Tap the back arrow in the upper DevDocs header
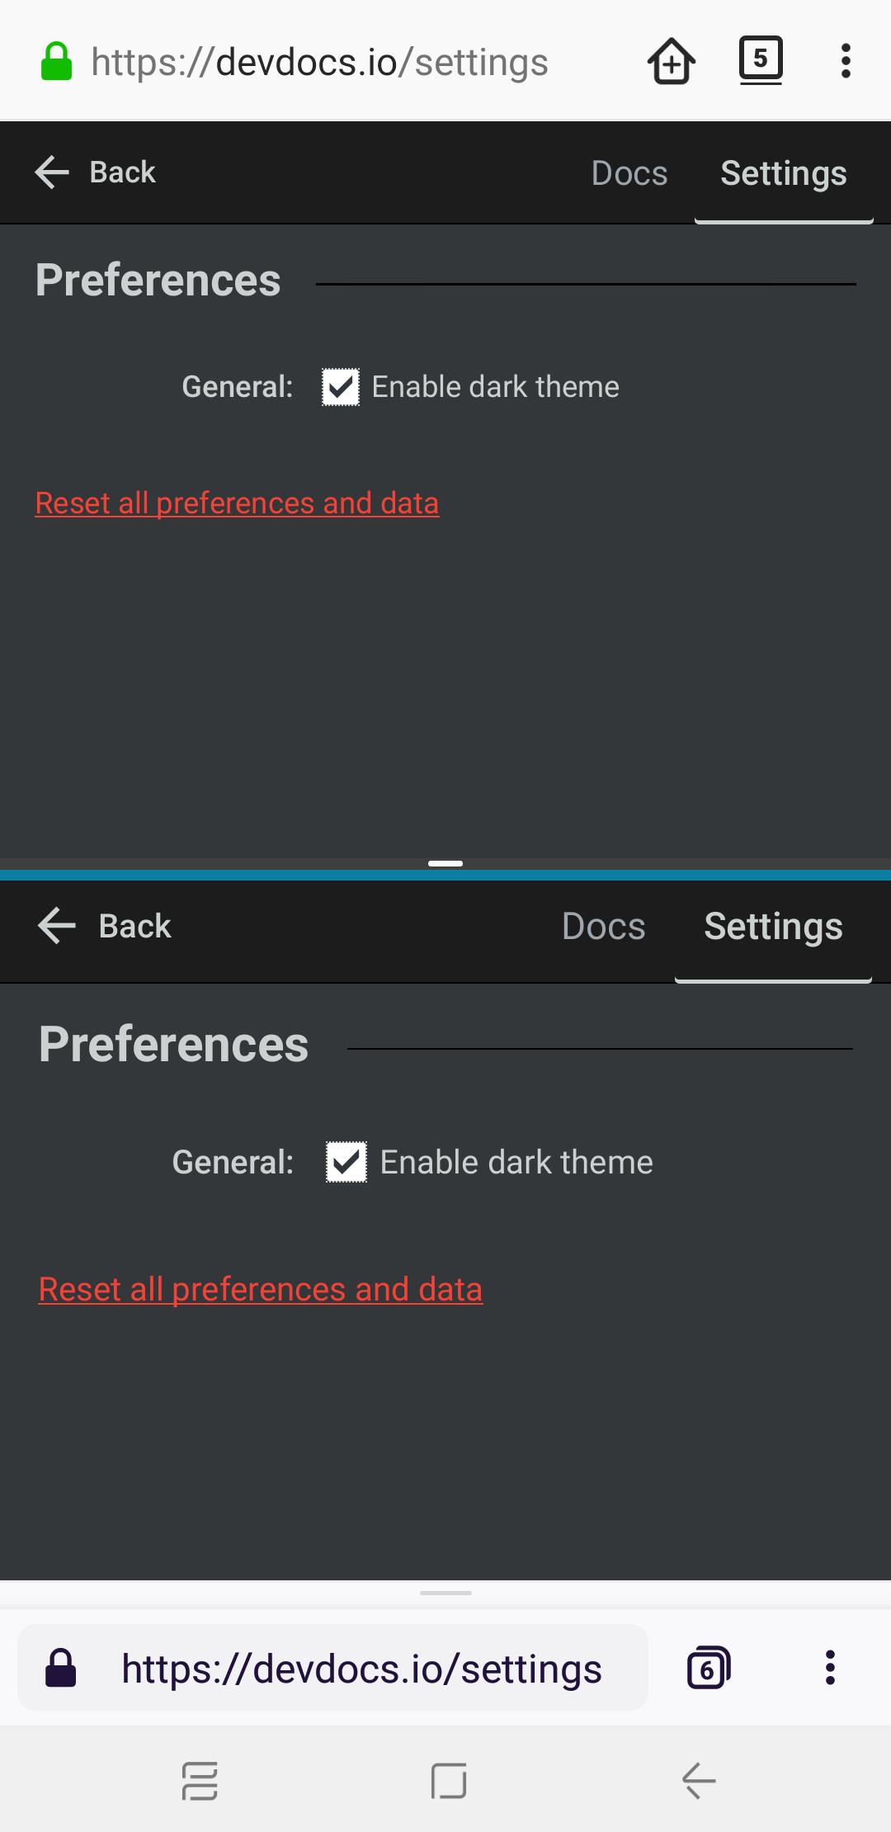Image resolution: width=891 pixels, height=1832 pixels. tap(52, 172)
